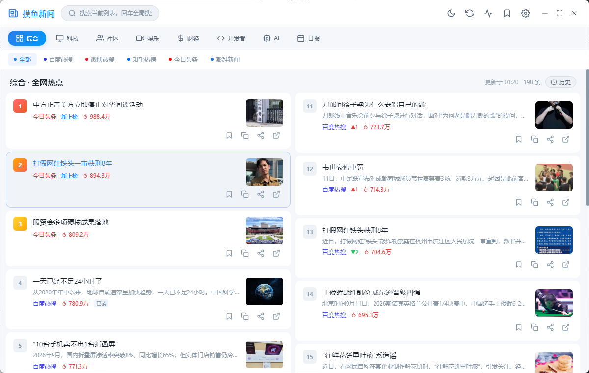Filter by 百度热搜 source
Viewport: 589px width, 373px height.
pos(58,59)
